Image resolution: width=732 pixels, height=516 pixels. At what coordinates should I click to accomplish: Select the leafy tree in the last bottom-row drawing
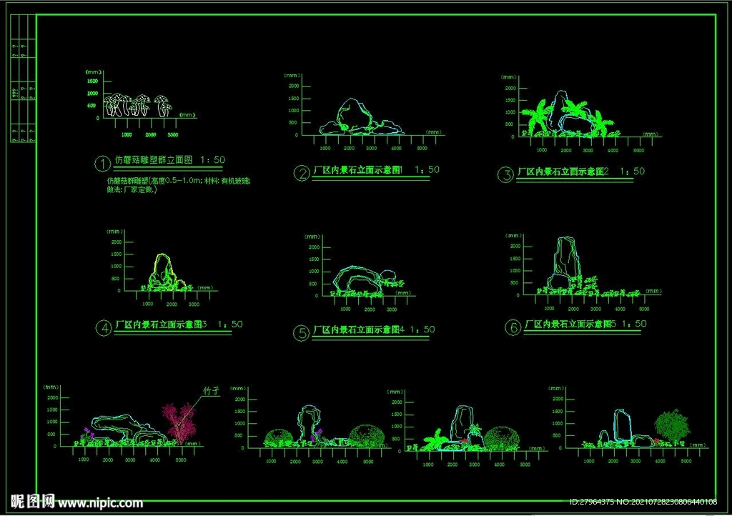[x=672, y=425]
